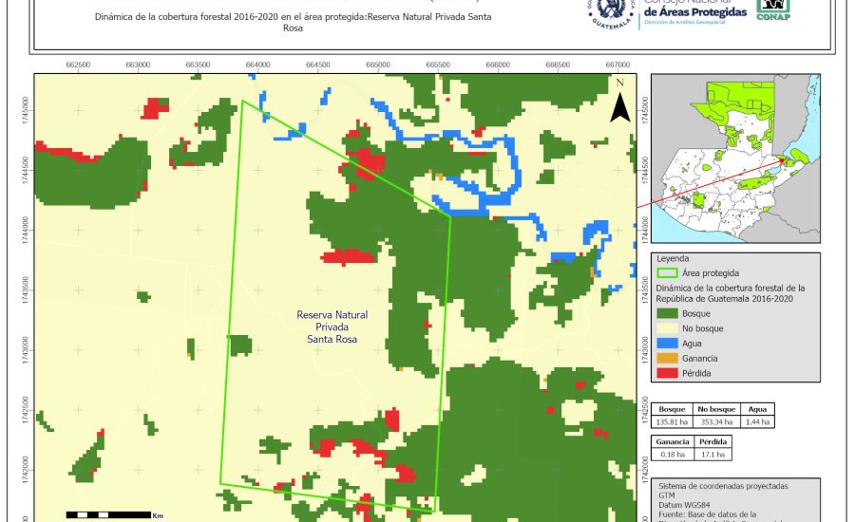
Task: Click the Guatemala inset locator map
Action: pyautogui.click(x=735, y=158)
